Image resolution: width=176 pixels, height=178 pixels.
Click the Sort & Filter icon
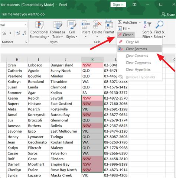[x=147, y=25]
